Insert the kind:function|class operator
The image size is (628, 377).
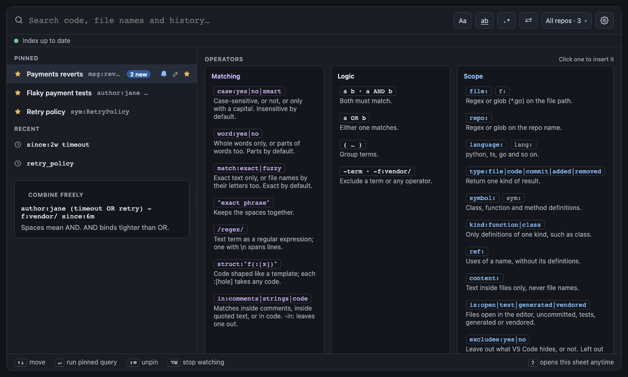(505, 225)
